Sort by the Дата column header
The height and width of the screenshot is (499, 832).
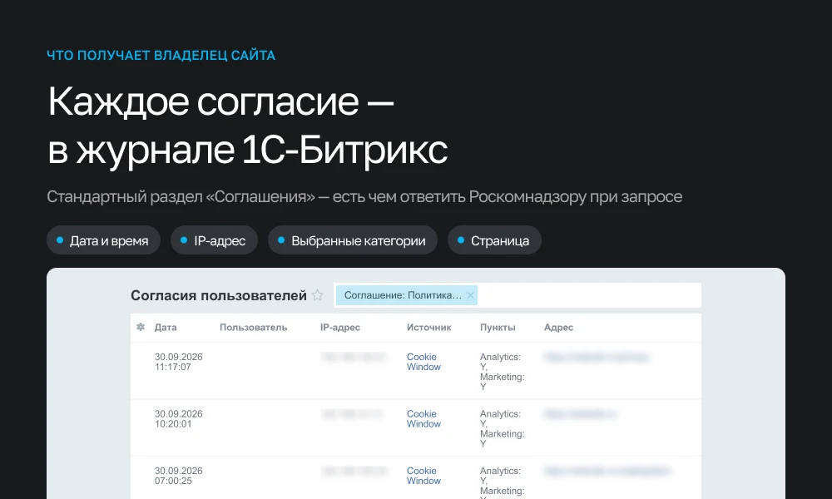pyautogui.click(x=166, y=327)
